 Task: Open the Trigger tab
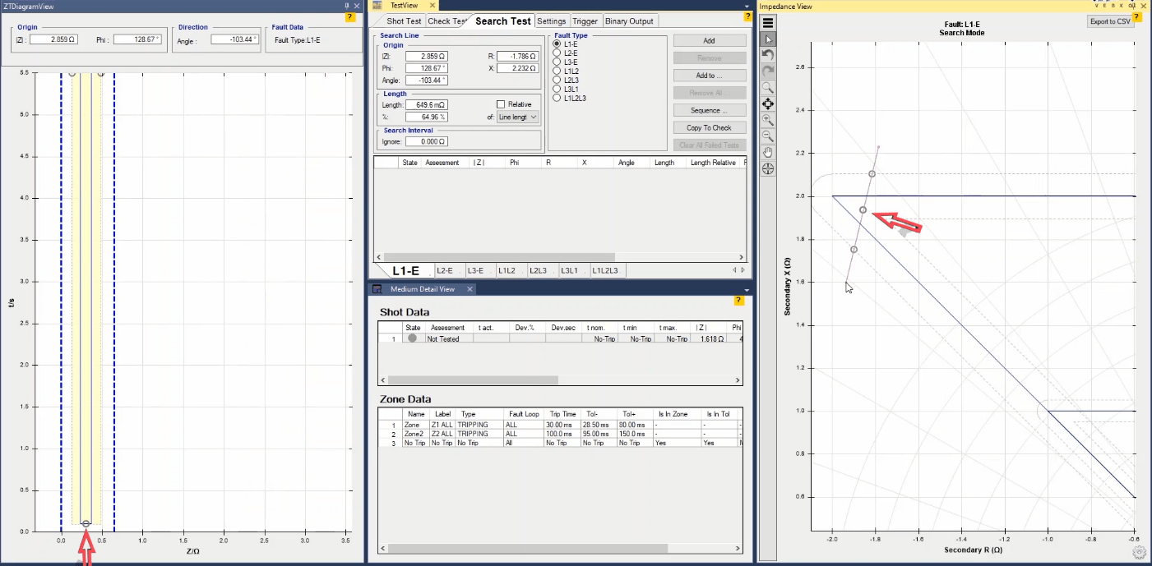(585, 21)
